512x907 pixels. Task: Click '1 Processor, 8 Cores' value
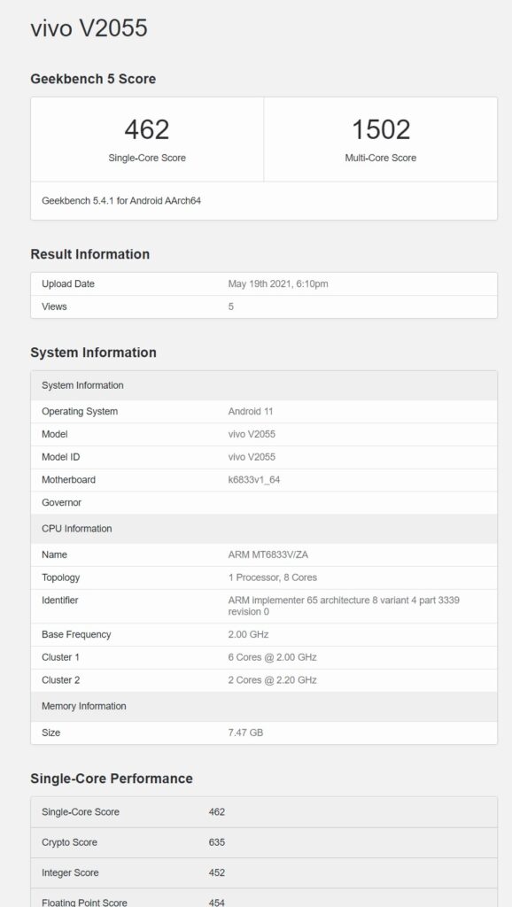pos(273,578)
